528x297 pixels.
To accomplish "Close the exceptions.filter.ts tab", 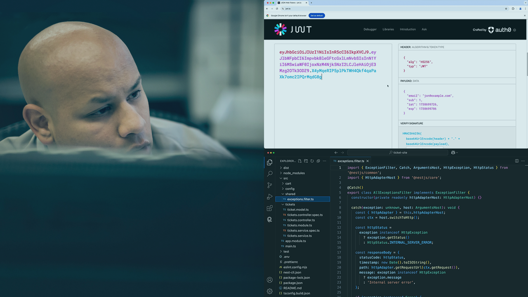I will [x=368, y=161].
